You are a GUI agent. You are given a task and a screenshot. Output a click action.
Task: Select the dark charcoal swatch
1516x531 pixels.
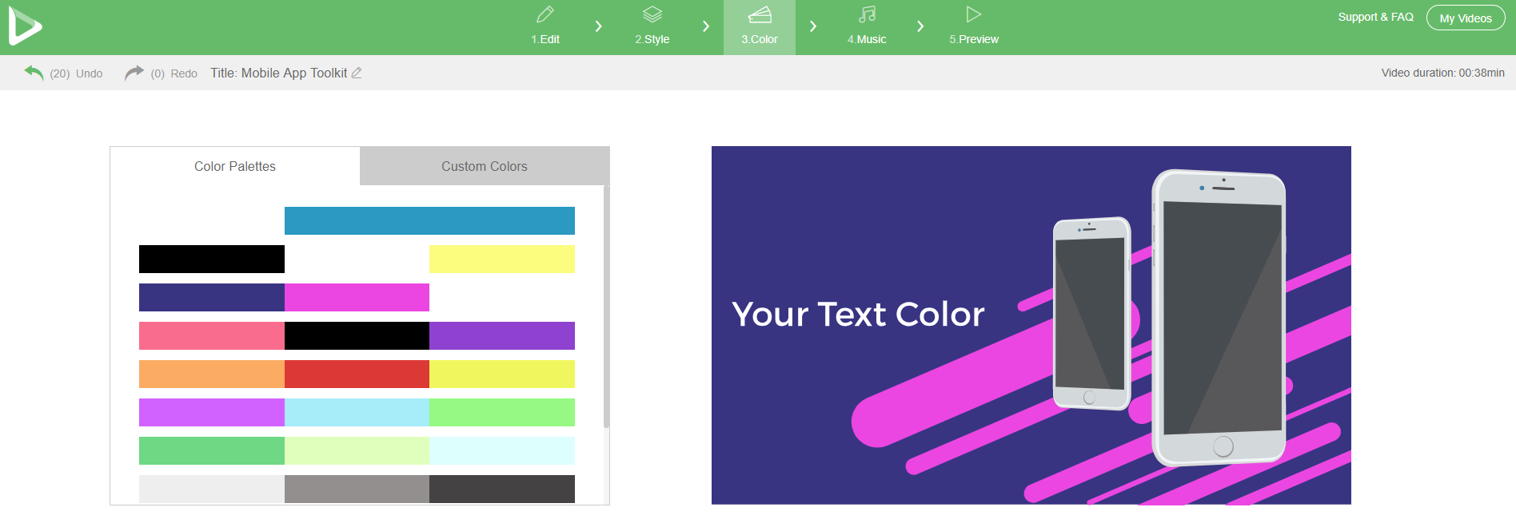tap(502, 489)
